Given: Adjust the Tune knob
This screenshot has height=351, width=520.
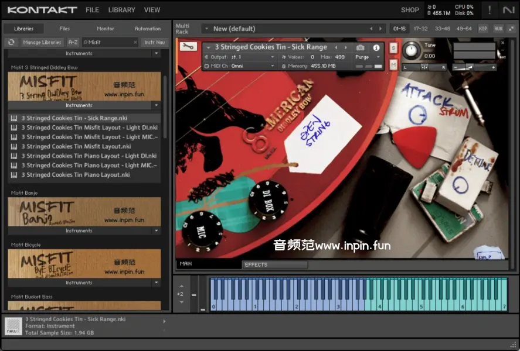Looking at the screenshot, I should pyautogui.click(x=412, y=50).
